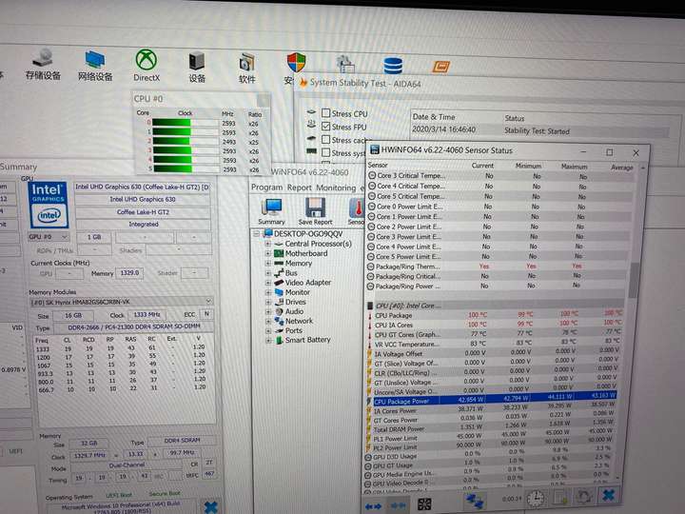
Task: Click the Sensors thermometer toolbar icon
Action: click(356, 211)
